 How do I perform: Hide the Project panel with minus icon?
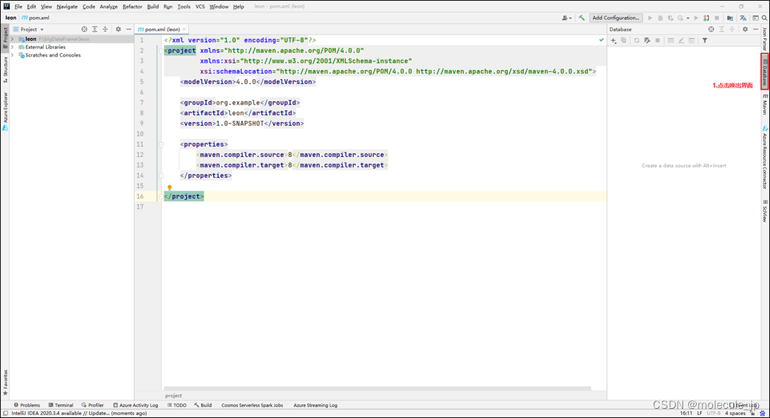(128, 30)
